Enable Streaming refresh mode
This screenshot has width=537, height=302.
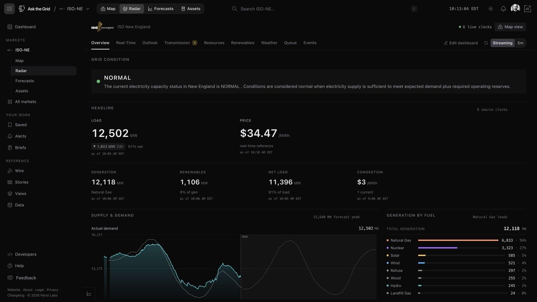pos(502,43)
